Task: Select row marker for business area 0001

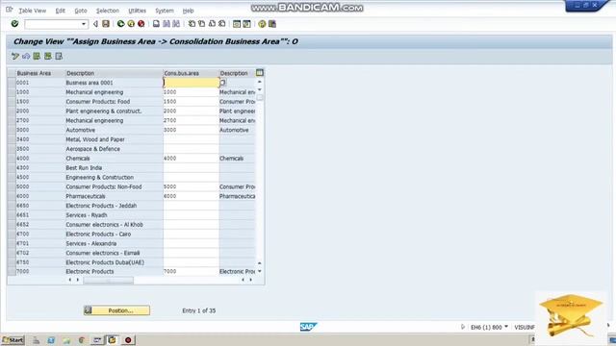Action: tap(12, 83)
